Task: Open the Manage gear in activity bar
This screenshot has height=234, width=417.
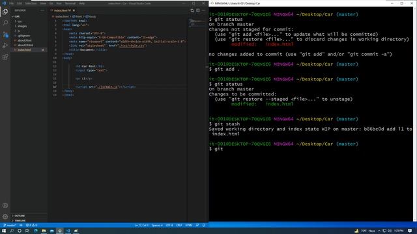Action: [x=5, y=216]
